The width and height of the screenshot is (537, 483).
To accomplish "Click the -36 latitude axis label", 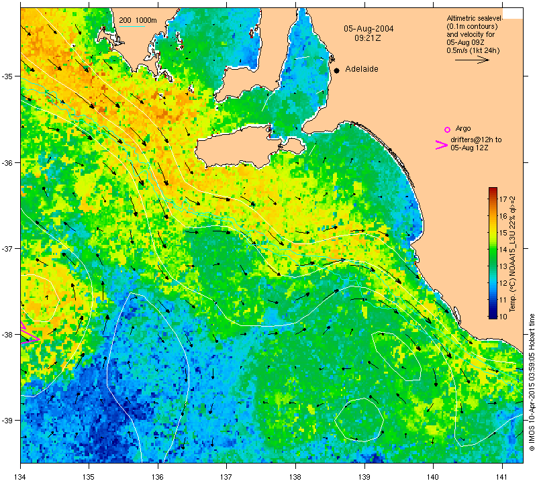I will tap(9, 162).
